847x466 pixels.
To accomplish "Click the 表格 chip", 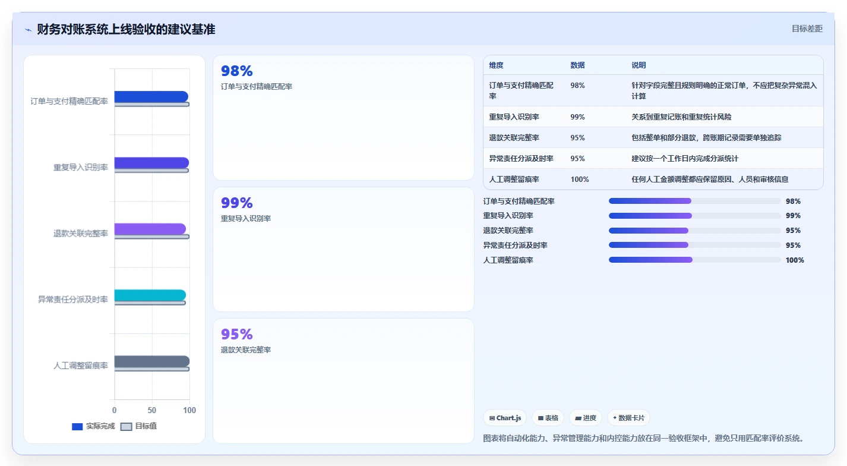I will (548, 418).
